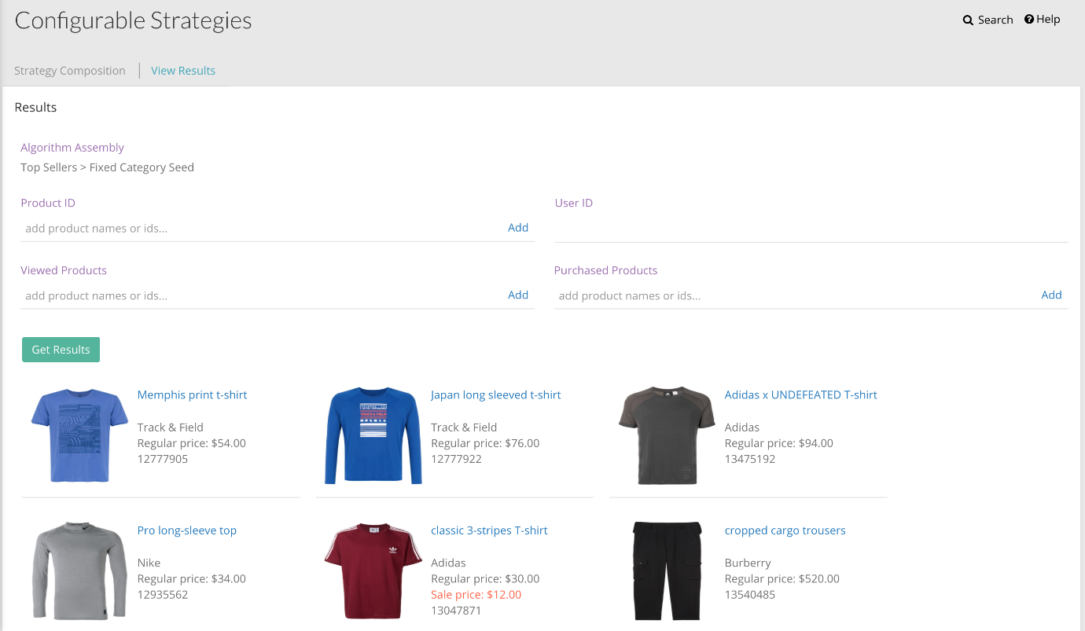
Task: Click Add next to Product ID
Action: click(518, 228)
